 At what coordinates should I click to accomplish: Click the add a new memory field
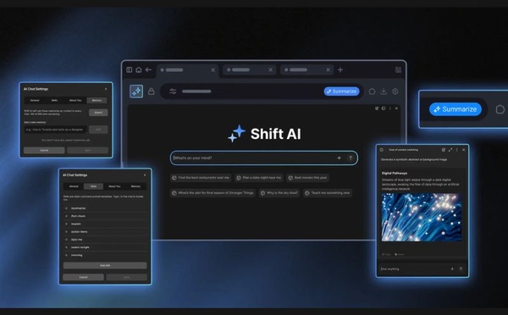[x=55, y=130]
